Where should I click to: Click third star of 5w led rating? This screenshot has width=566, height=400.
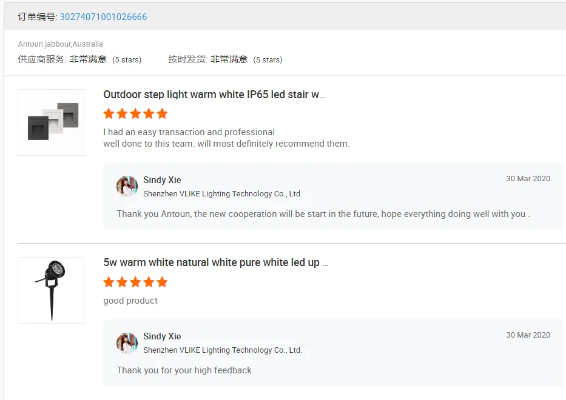(x=135, y=282)
